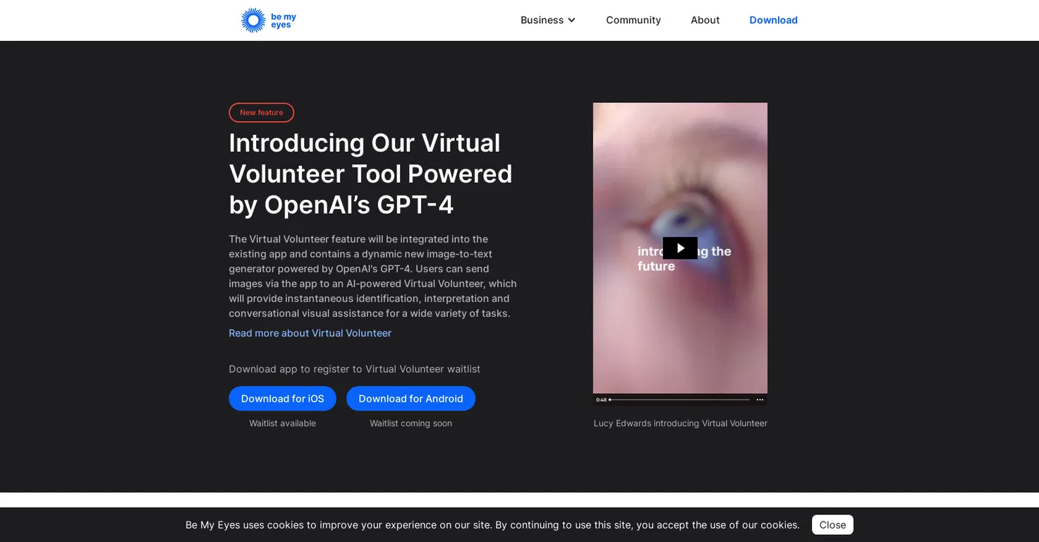1039x542 pixels.
Task: Expand the Business dropdown menu
Action: pos(548,20)
